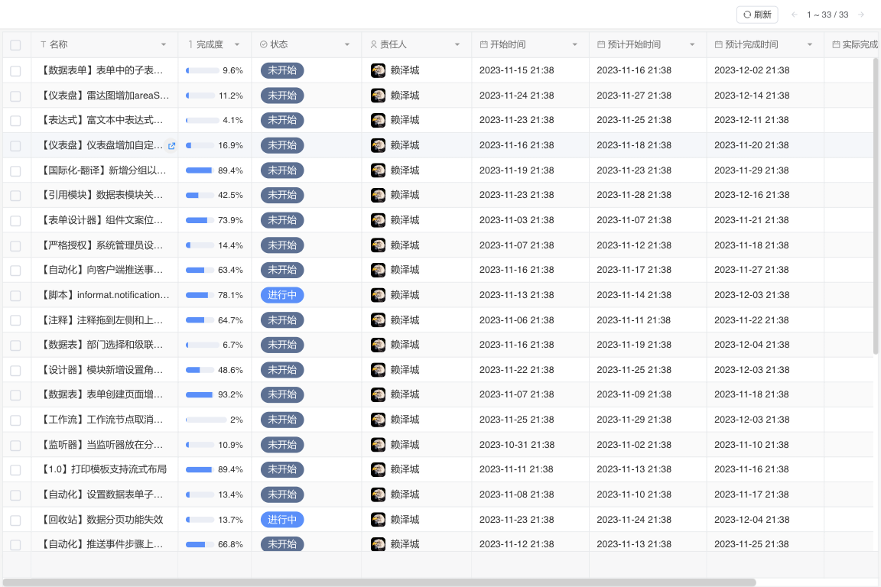The image size is (881, 587).
Task: Open external link icon beside 仪表盘增加自定 row
Action: pos(171,146)
